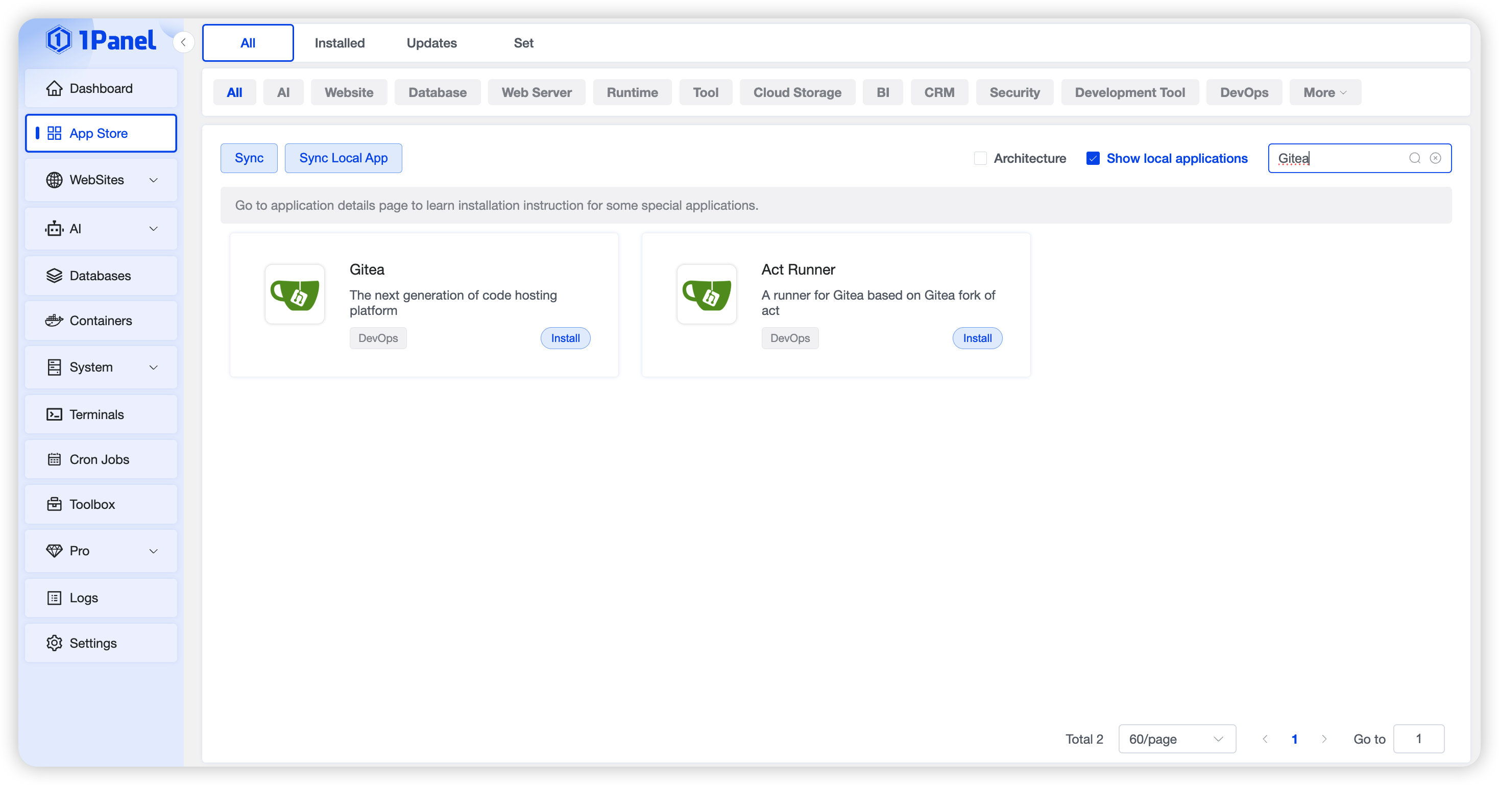Click the Go to page number field

(1418, 739)
